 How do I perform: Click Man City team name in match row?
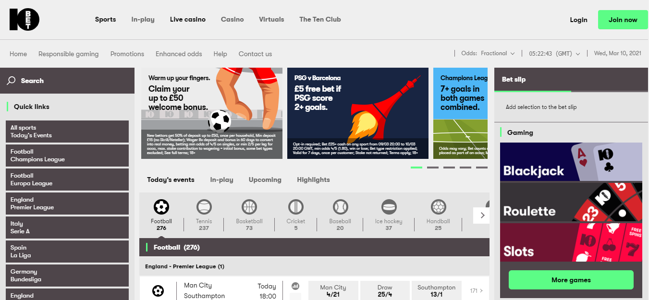[198, 286]
